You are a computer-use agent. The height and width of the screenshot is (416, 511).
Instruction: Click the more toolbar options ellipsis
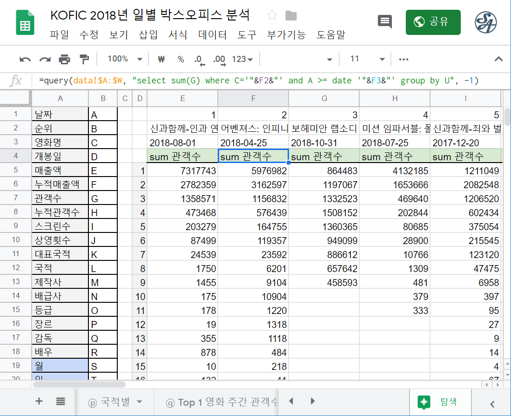[x=403, y=59]
